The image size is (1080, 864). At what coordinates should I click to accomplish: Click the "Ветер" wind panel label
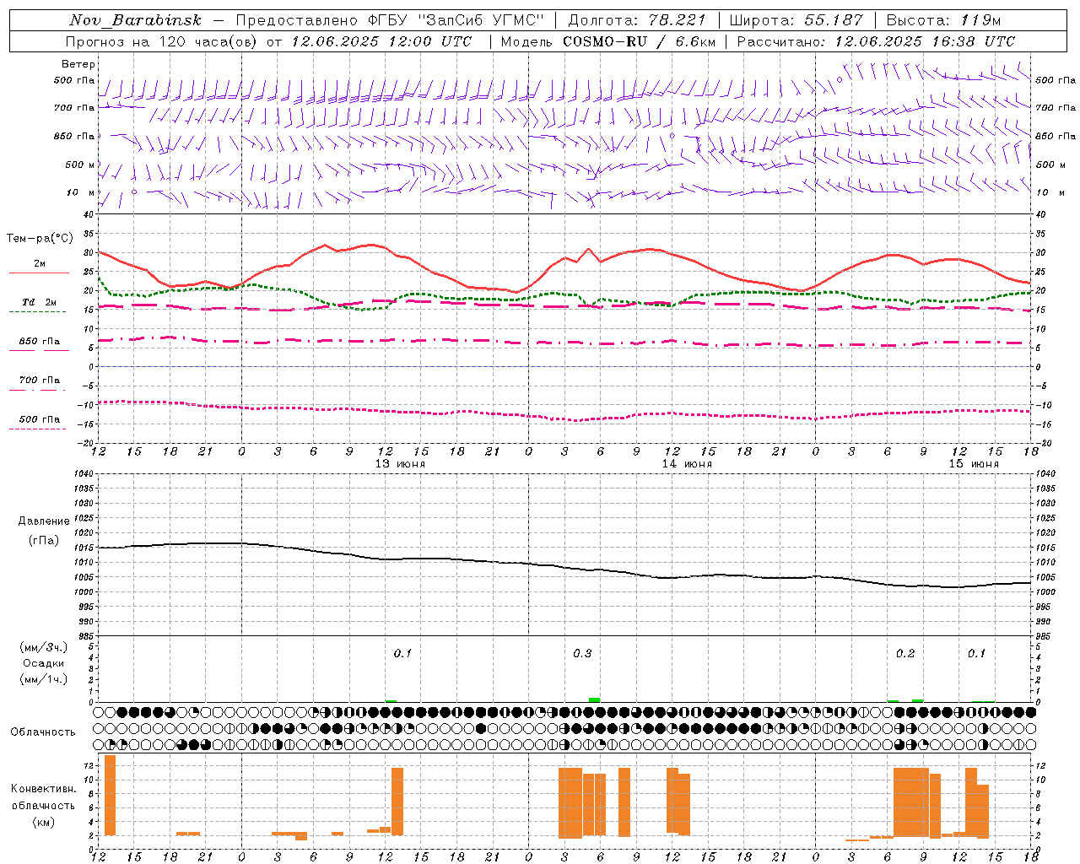(78, 64)
